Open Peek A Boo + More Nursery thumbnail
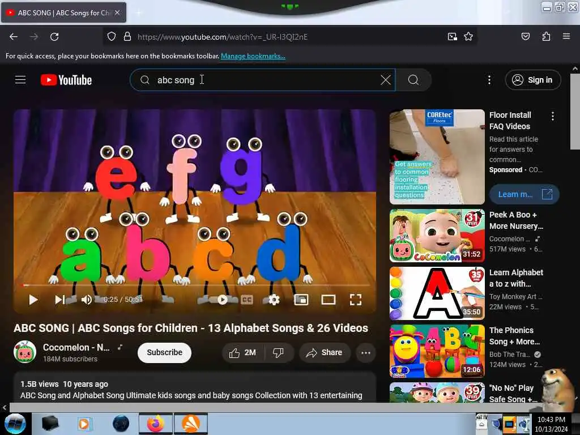 pyautogui.click(x=437, y=236)
